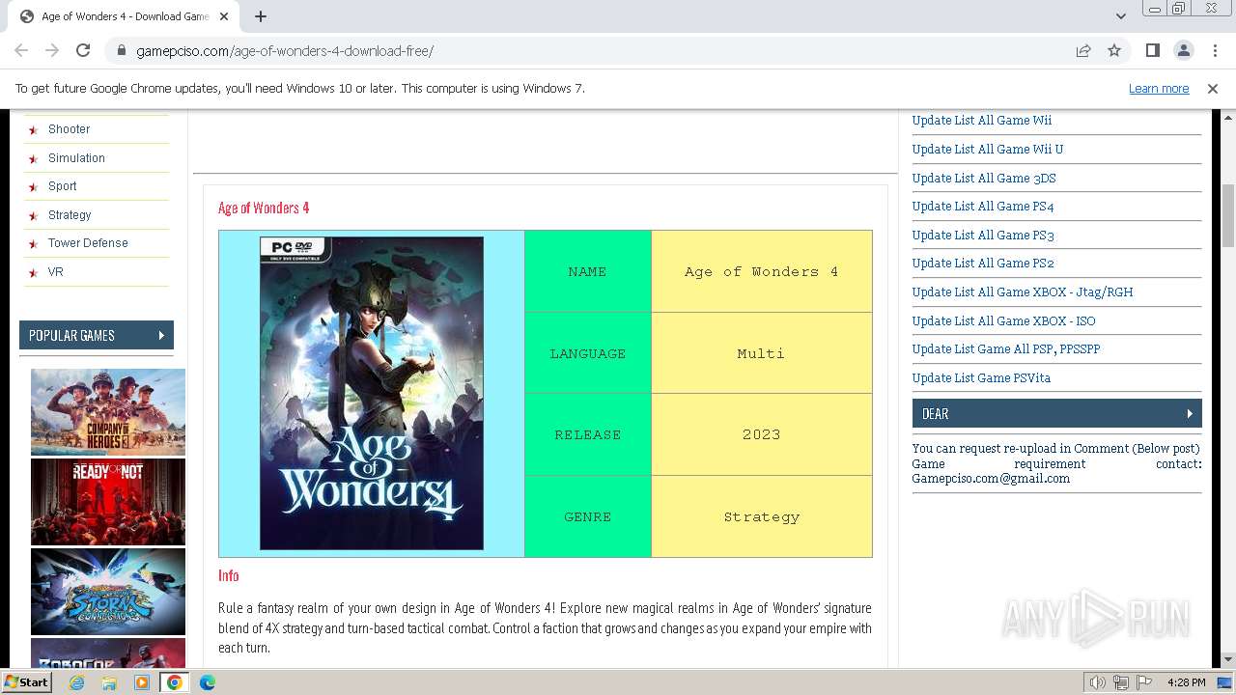Open Windows Media Player from taskbar
This screenshot has width=1236, height=695.
tap(142, 682)
